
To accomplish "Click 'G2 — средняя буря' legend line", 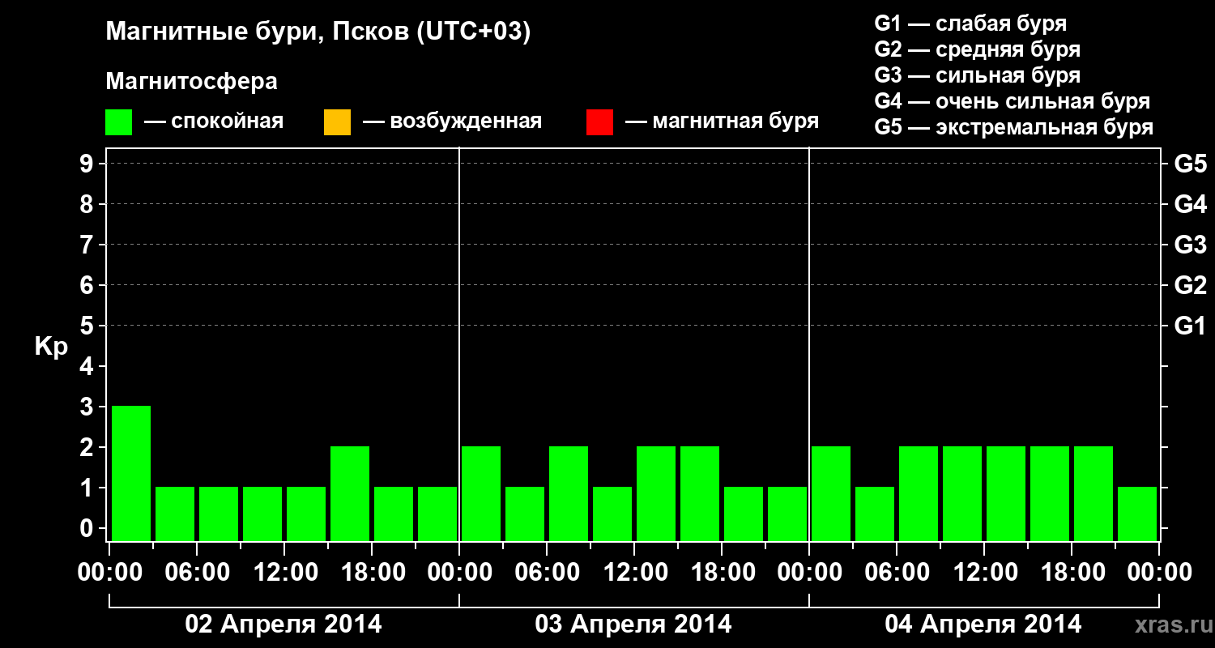I will [978, 49].
